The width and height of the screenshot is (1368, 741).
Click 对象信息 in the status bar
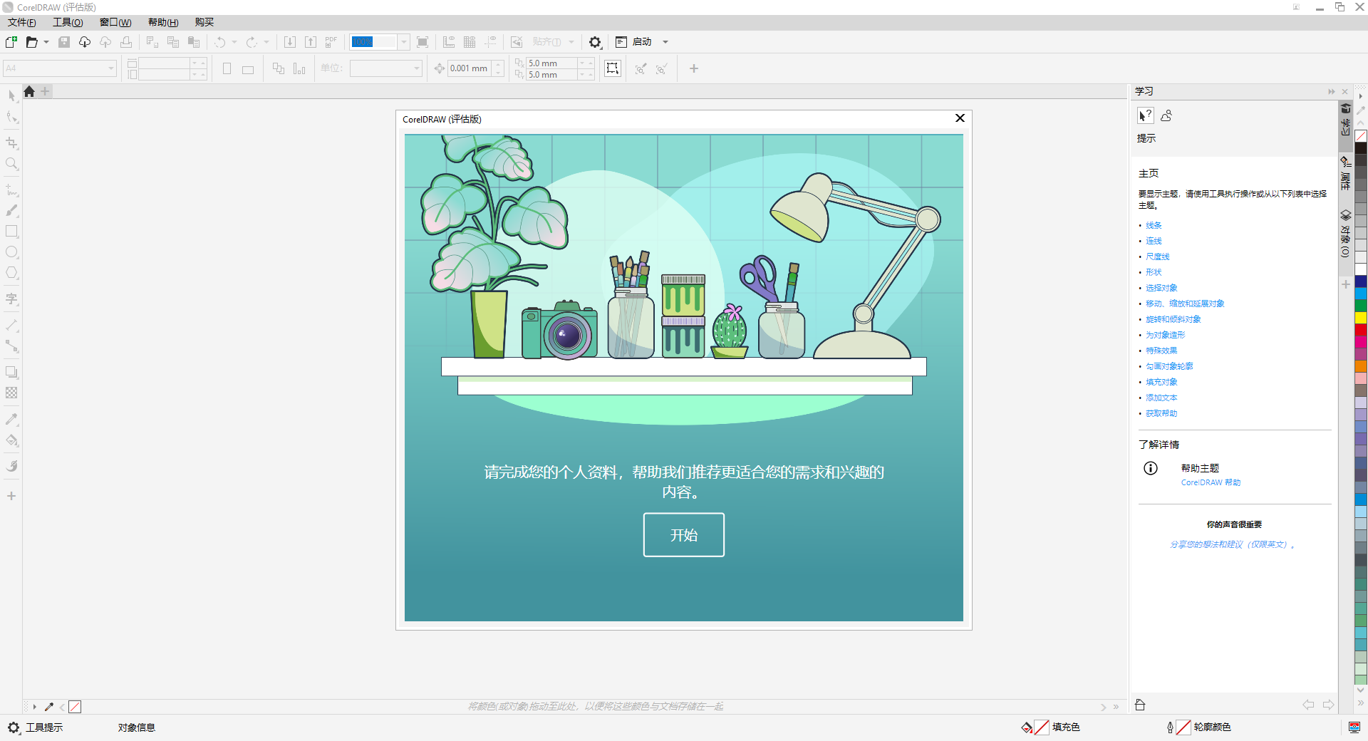point(137,727)
